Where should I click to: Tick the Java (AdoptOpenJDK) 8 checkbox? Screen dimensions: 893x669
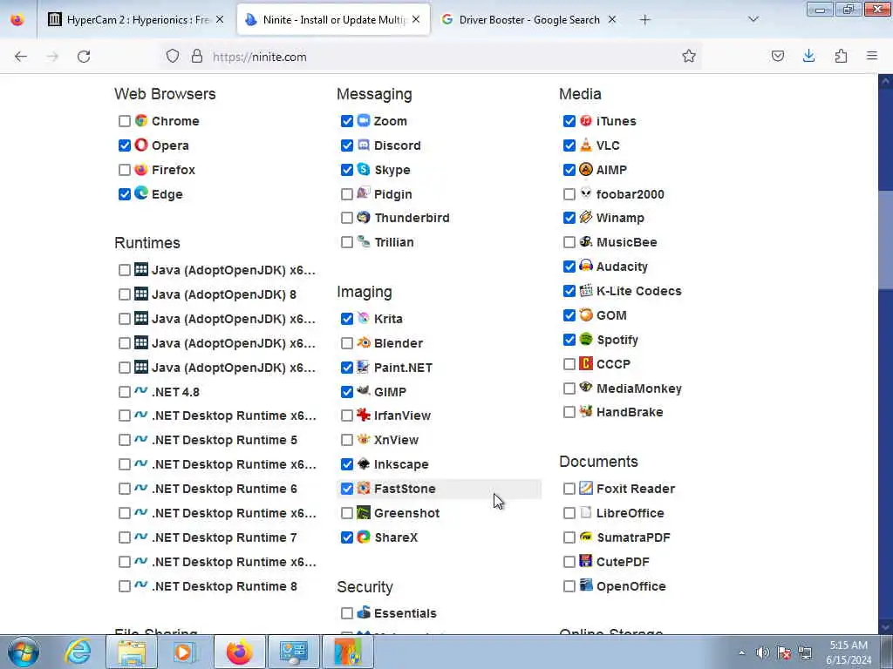pyautogui.click(x=124, y=294)
